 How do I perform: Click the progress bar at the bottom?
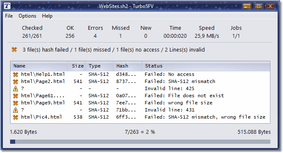pyautogui.click(x=140, y=142)
